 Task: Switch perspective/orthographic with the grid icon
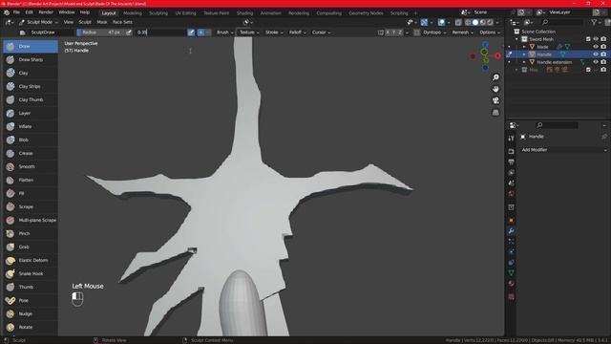point(495,113)
